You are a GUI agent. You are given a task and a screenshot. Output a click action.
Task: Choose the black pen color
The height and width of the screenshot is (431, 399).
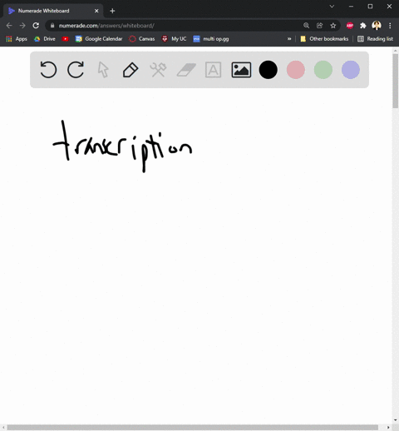(x=268, y=70)
